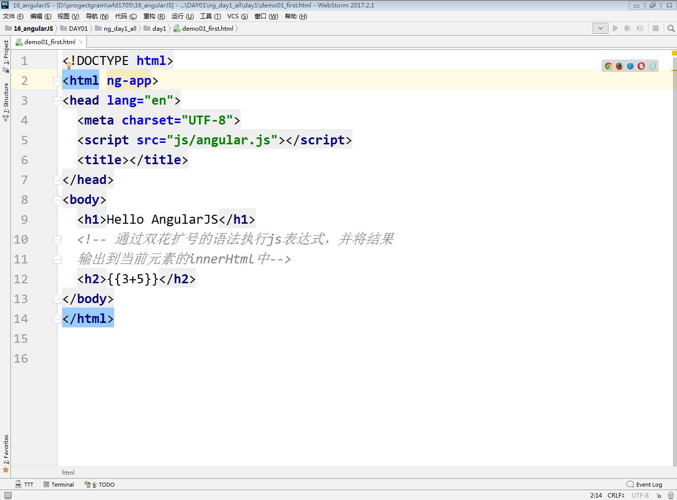Open the 帮助 (H) menu
Viewport: 677px width, 500px height.
[296, 16]
